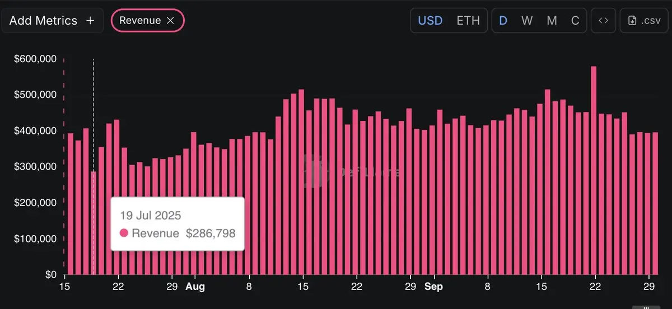Click the pink Revenue dot in tooltip
This screenshot has height=309, width=672.
point(124,233)
